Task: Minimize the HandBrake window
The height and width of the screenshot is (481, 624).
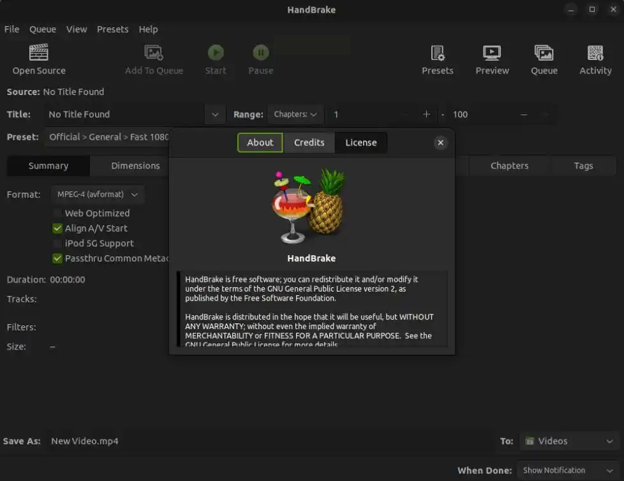Action: [x=571, y=10]
